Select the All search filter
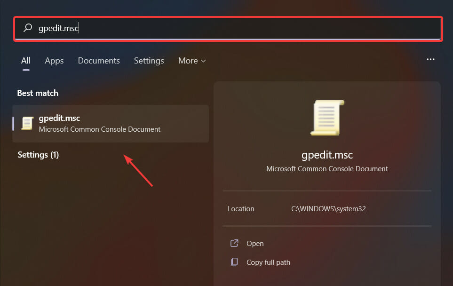Screen dimensions: 453x286 (25, 61)
